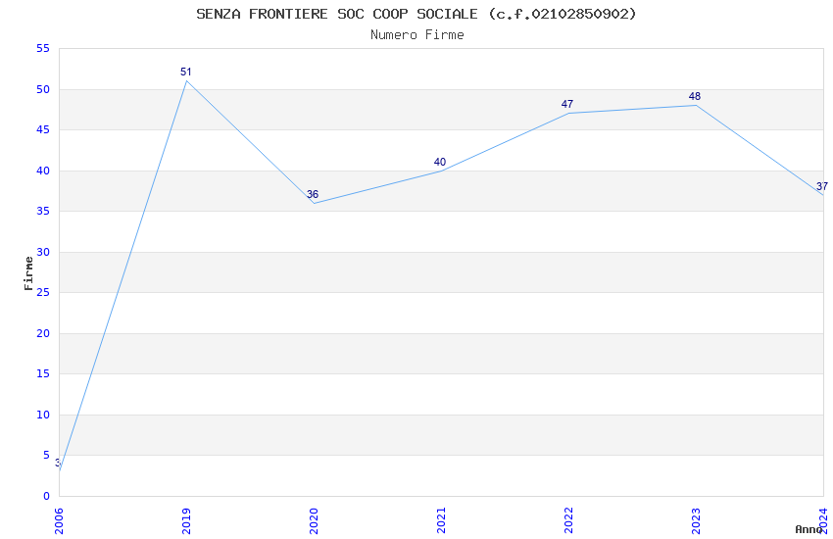Click the x-axis year label 2021
The height and width of the screenshot is (539, 833).
click(x=441, y=521)
